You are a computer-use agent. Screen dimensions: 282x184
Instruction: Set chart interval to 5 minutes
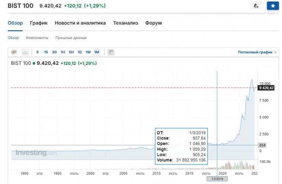pyautogui.click(x=38, y=52)
